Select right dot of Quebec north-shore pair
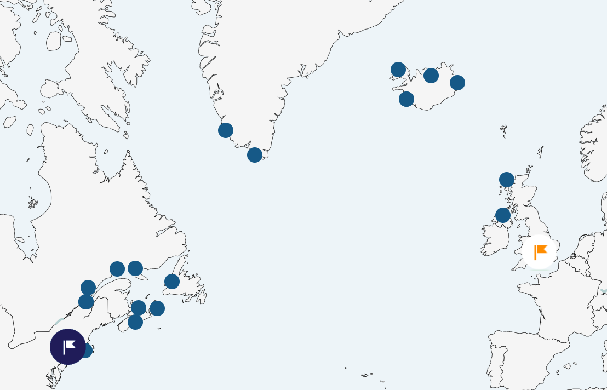The height and width of the screenshot is (390, 607). [135, 268]
